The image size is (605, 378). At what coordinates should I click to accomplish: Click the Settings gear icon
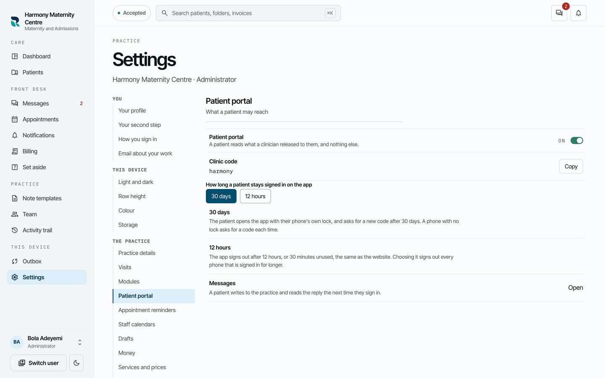coord(15,277)
